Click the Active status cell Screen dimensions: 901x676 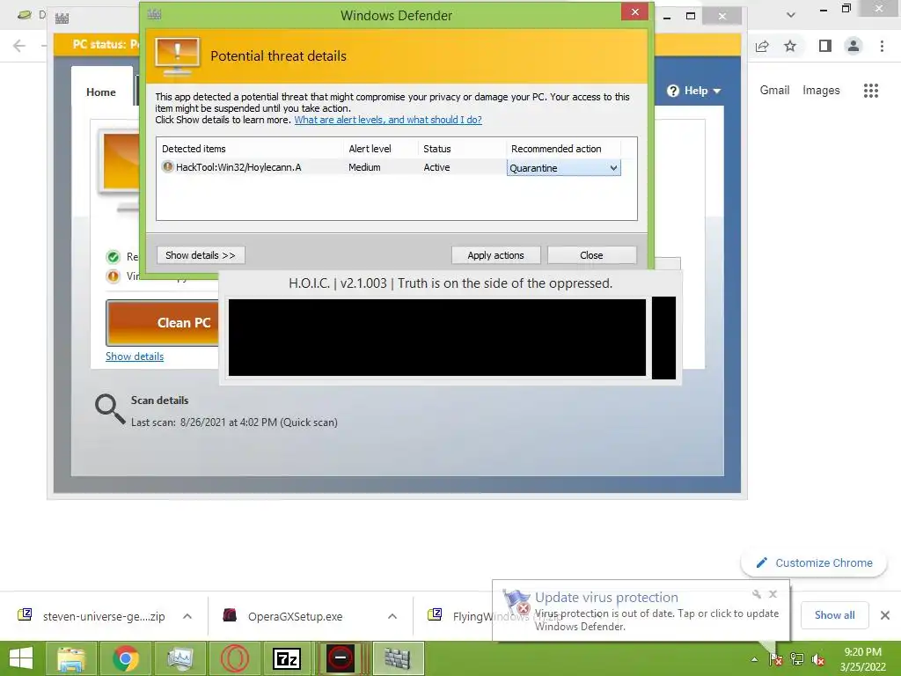tap(436, 167)
